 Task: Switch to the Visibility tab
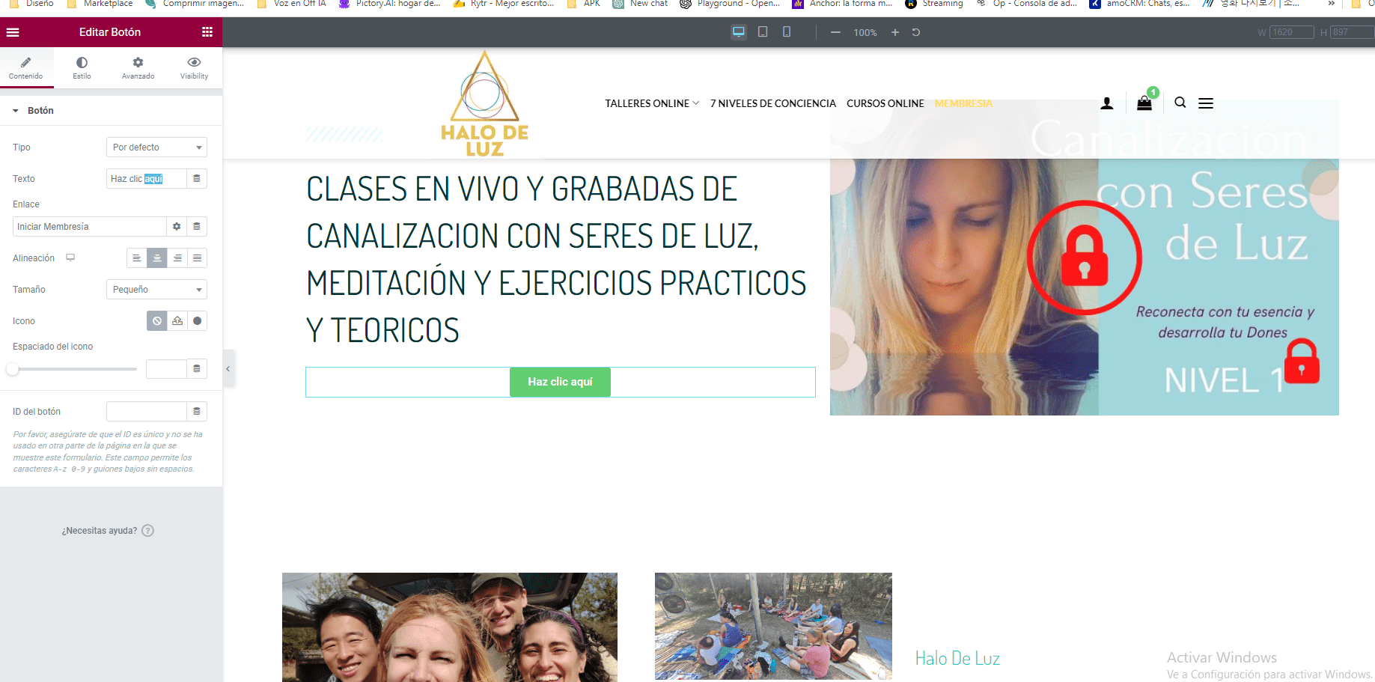(194, 67)
